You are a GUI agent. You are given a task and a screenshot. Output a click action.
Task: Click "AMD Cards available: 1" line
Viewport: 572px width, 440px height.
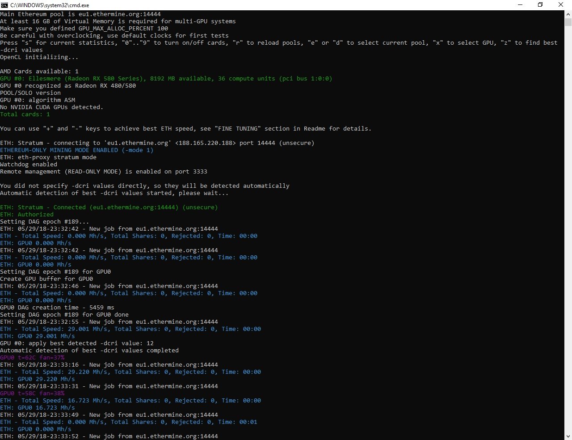point(39,72)
